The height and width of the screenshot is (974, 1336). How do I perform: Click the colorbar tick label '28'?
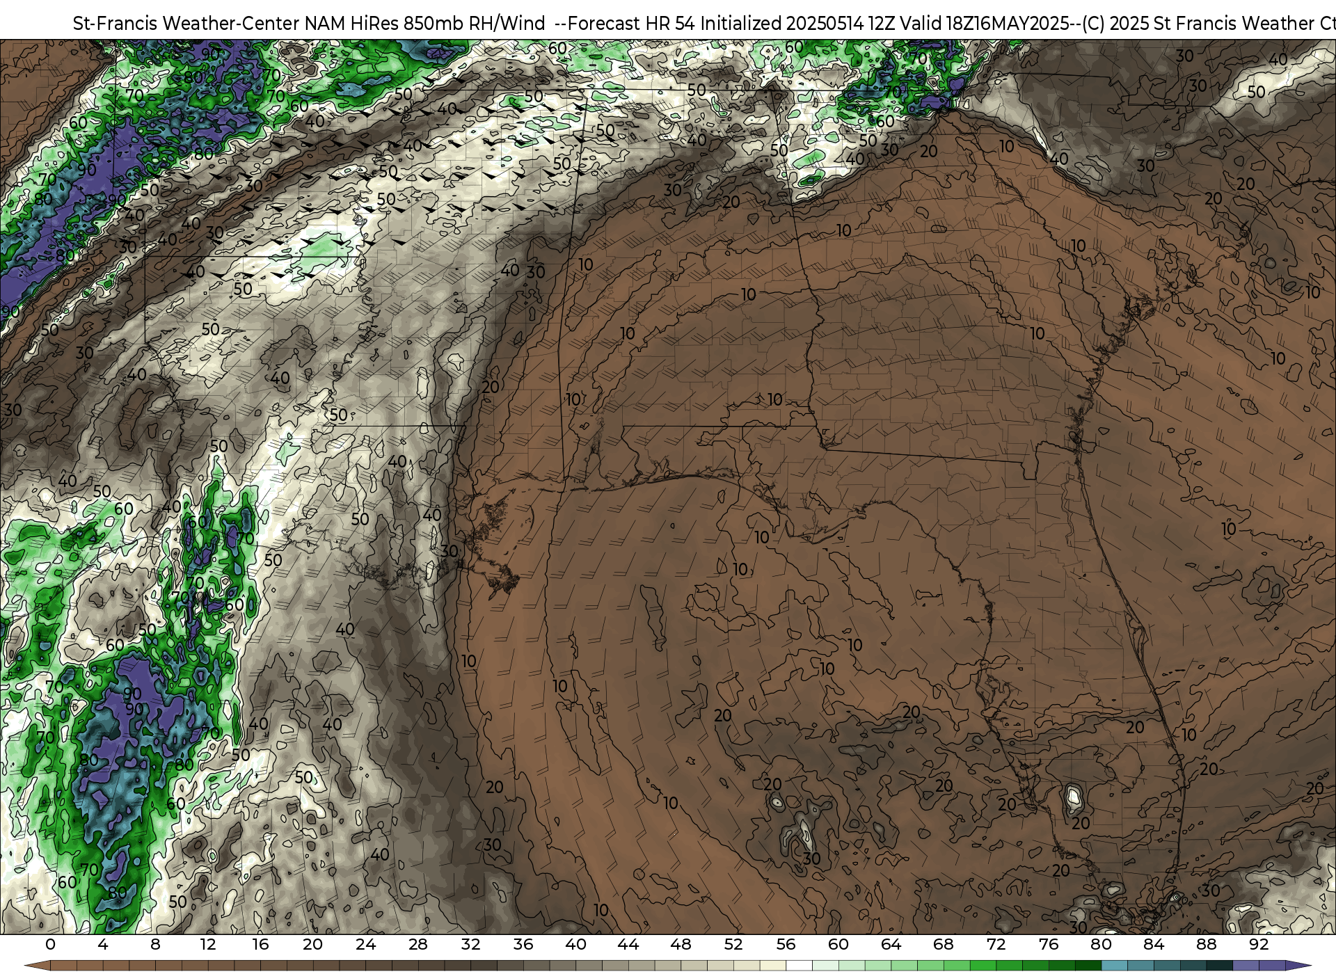418,944
